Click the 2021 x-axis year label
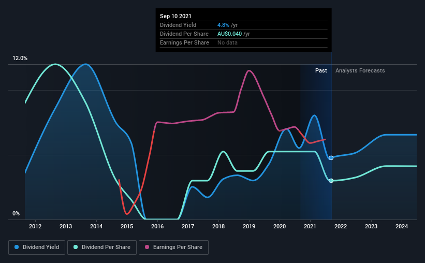Screen dimensions: 425x263 point(310,226)
